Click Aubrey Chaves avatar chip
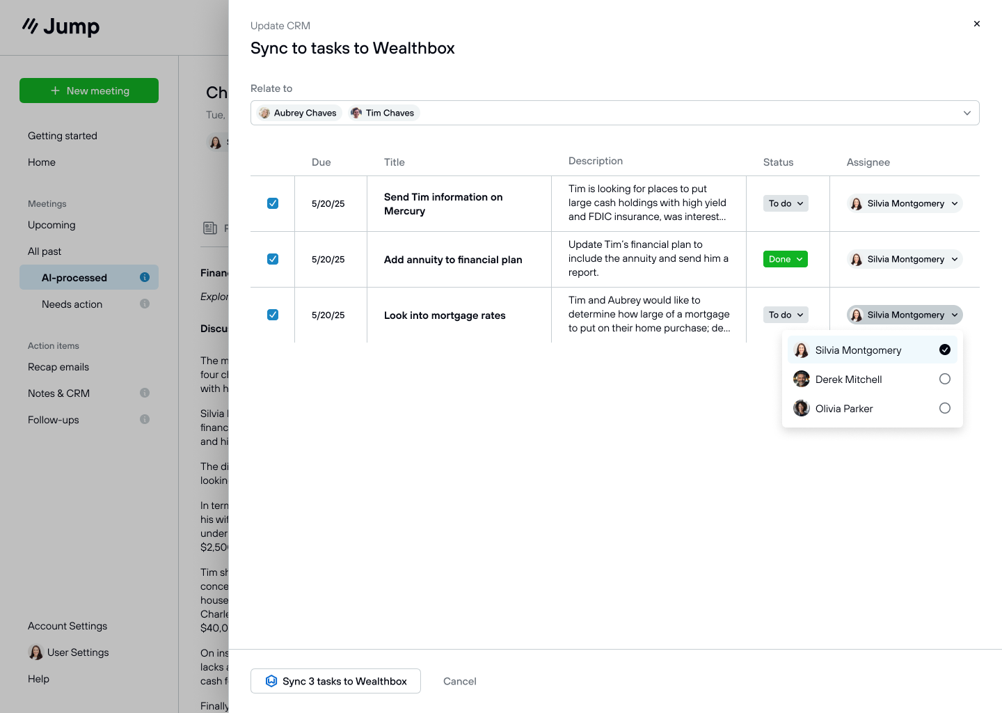Image resolution: width=1002 pixels, height=713 pixels. click(x=299, y=113)
